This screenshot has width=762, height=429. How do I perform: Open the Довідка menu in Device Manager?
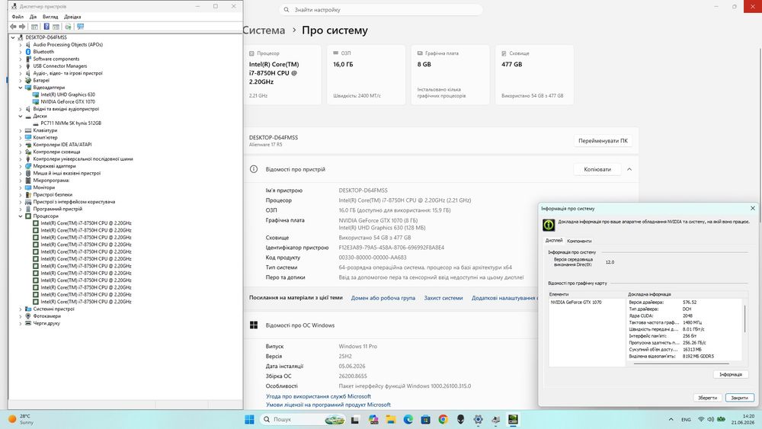point(72,17)
